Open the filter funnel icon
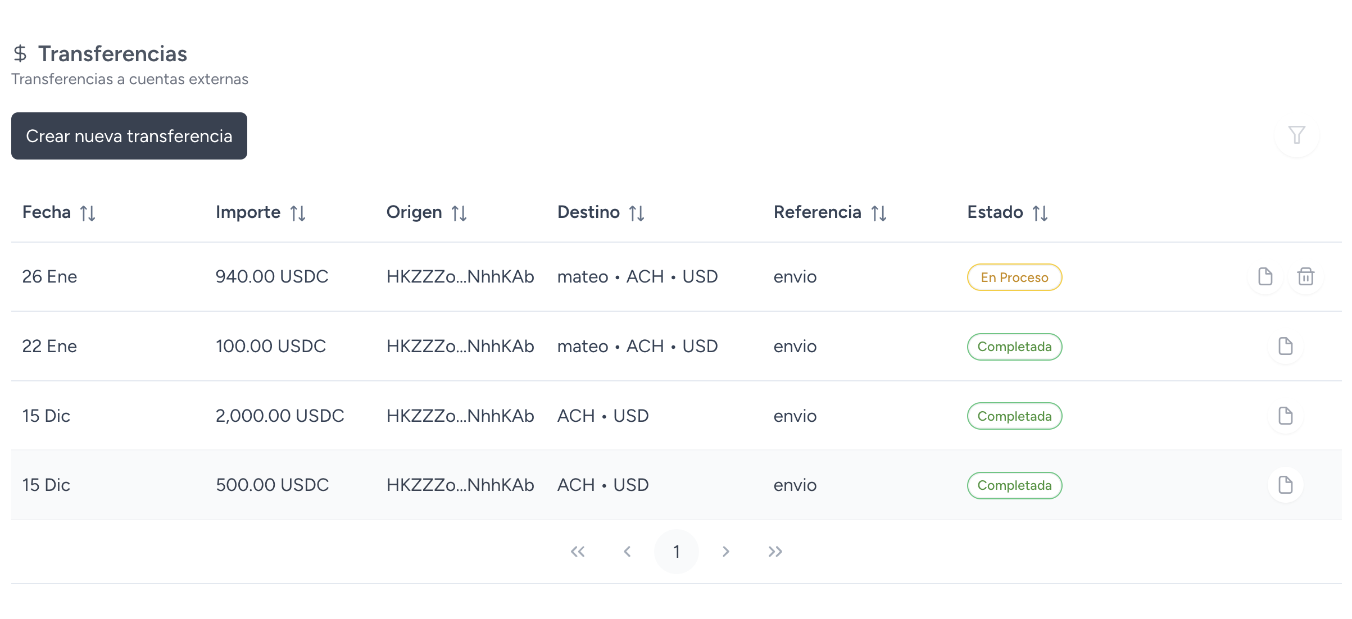Image resolution: width=1352 pixels, height=619 pixels. 1297,135
